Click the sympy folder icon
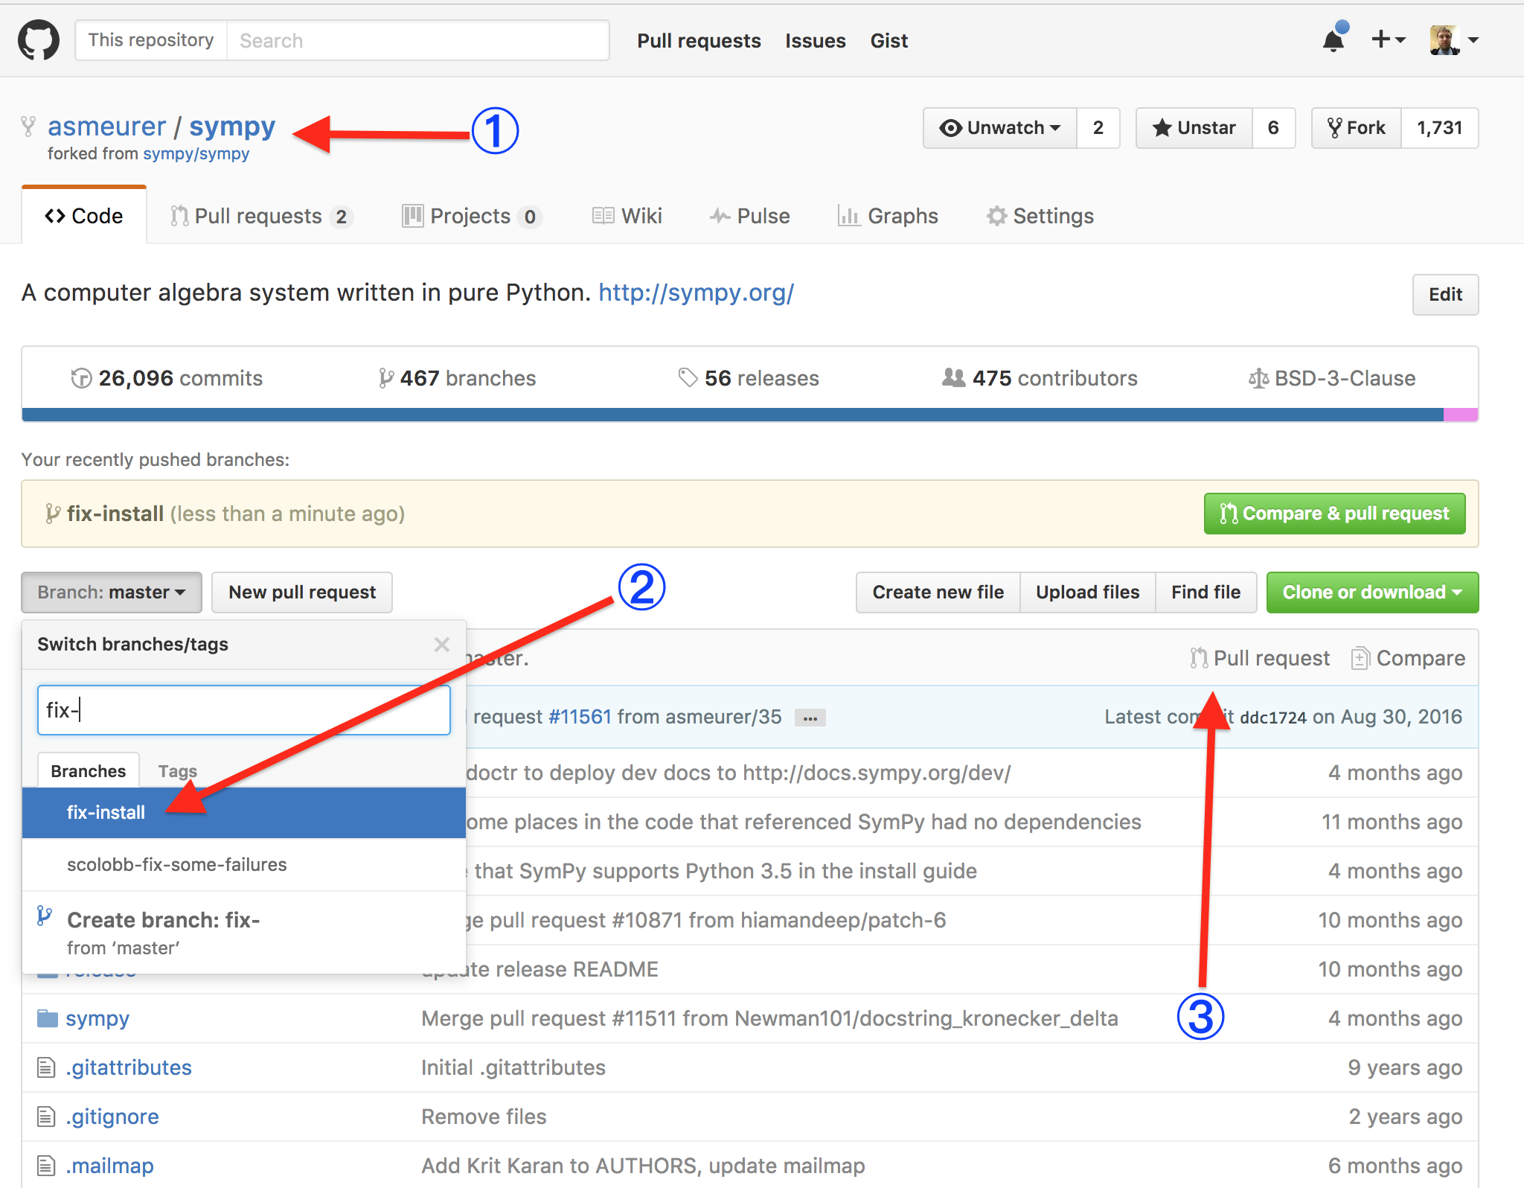 point(48,1018)
